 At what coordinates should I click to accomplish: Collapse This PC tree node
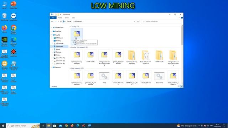(51, 35)
